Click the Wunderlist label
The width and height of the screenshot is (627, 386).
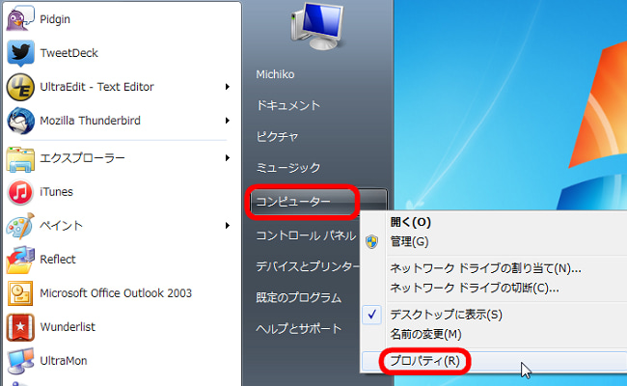(68, 327)
